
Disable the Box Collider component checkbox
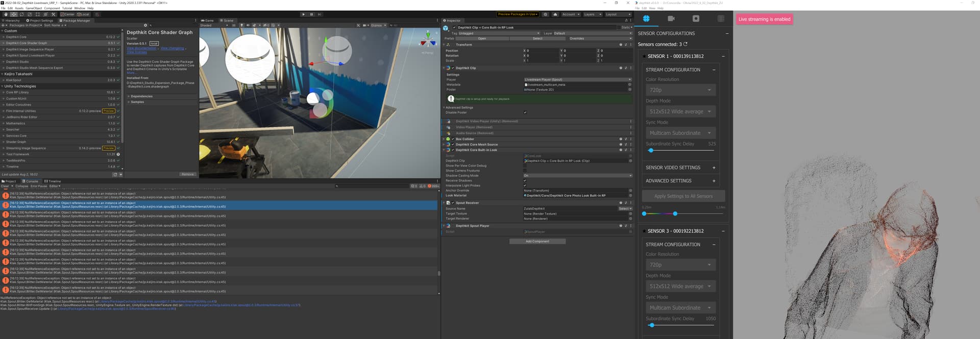pos(453,139)
